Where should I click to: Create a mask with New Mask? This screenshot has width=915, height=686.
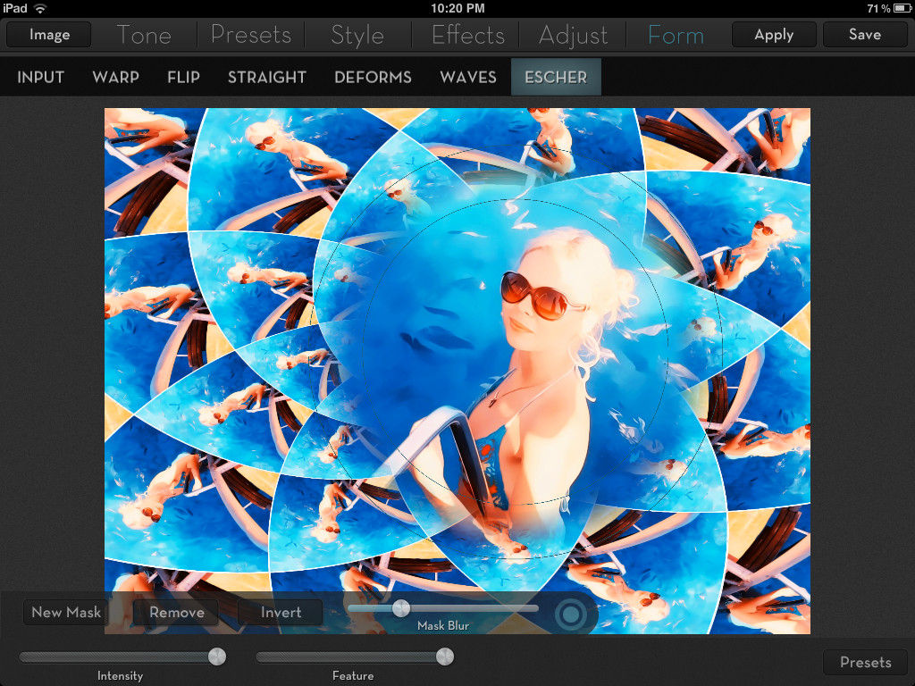[x=66, y=613]
